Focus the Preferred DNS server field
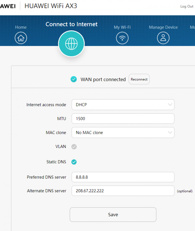The image size is (195, 231). pyautogui.click(x=123, y=177)
